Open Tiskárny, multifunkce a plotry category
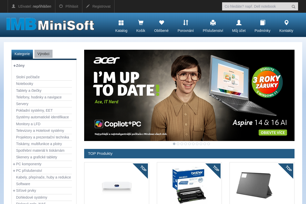This screenshot has height=204, width=306. (x=39, y=144)
